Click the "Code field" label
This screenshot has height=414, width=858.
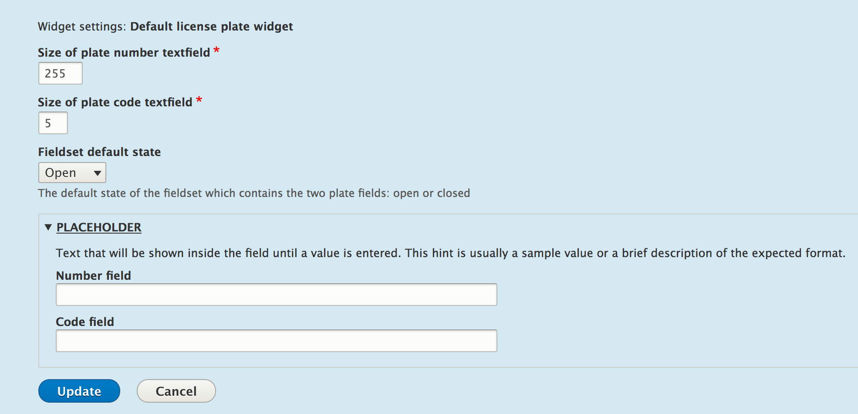point(85,322)
